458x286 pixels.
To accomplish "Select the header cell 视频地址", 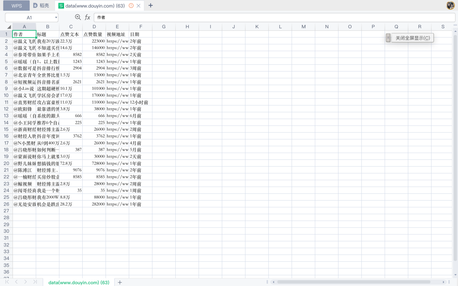I will tap(117, 34).
